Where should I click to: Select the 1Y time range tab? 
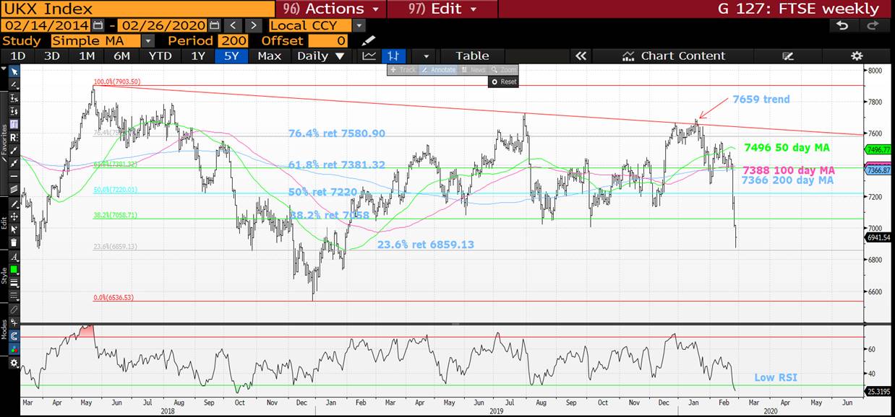tap(197, 56)
